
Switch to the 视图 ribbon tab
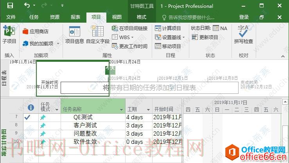[x=117, y=17]
